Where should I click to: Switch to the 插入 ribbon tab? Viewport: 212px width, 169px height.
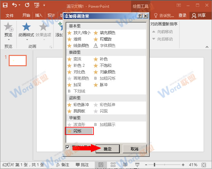[x=39, y=15]
